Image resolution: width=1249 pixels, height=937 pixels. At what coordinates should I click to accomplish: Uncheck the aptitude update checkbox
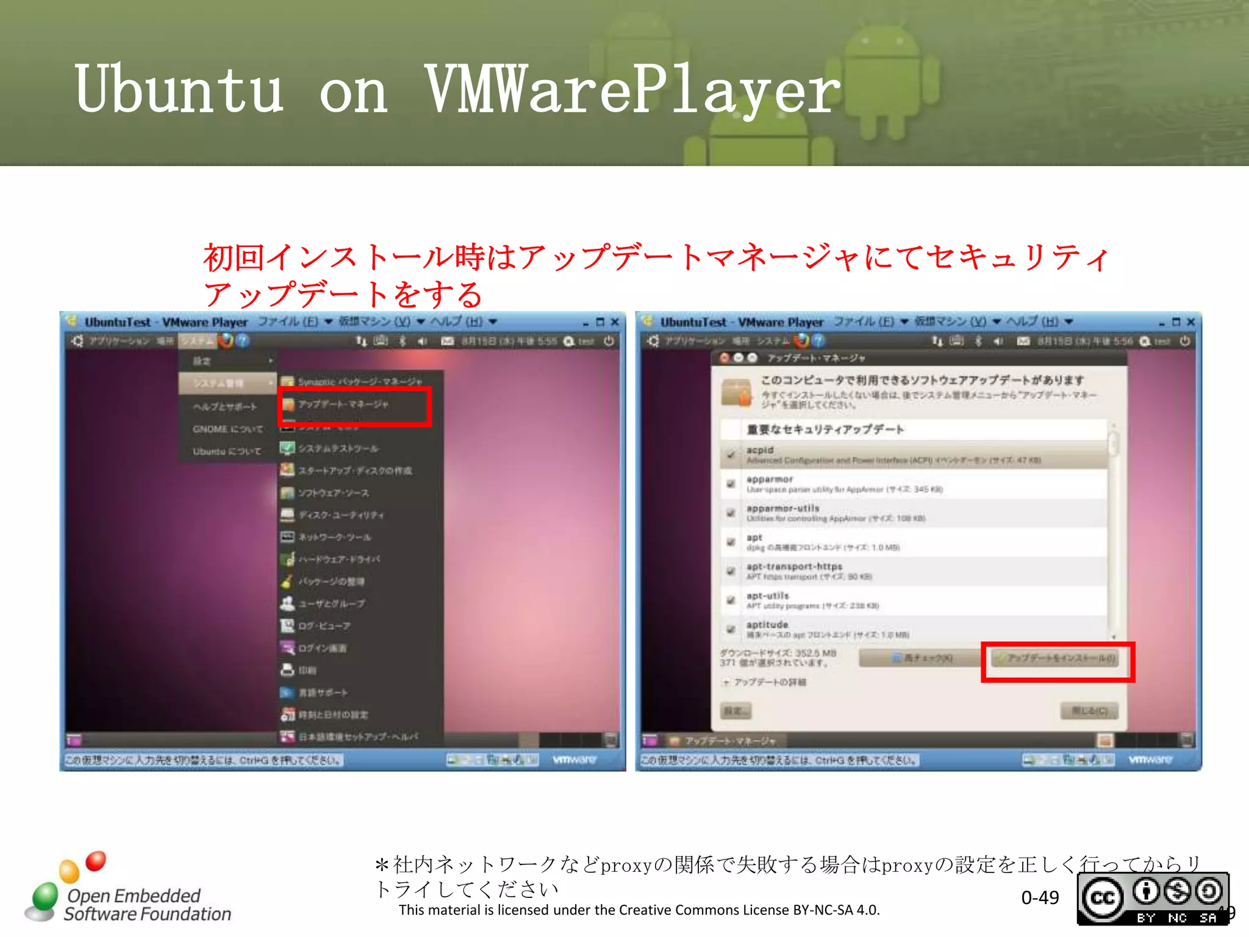[731, 629]
